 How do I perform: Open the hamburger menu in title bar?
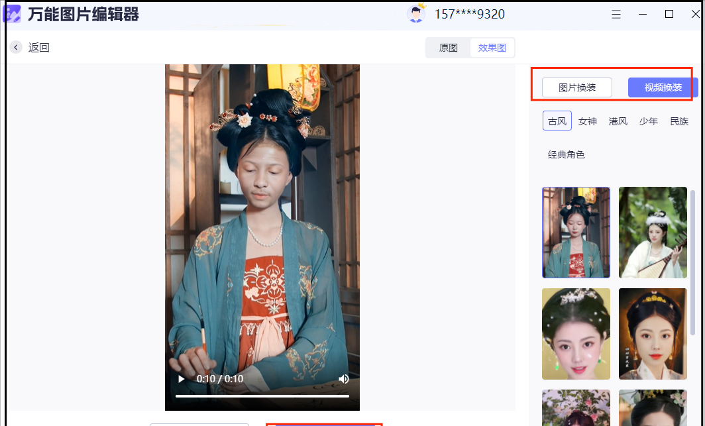(x=616, y=15)
